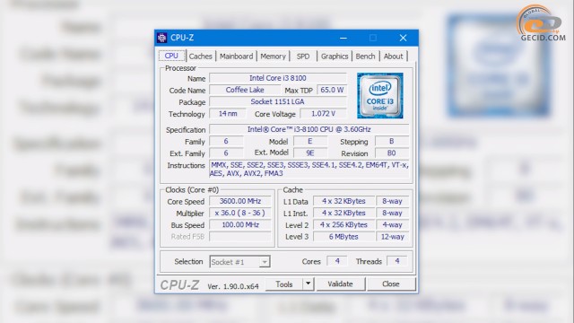Switch to the CPU tab
This screenshot has height=323, width=574.
[171, 56]
